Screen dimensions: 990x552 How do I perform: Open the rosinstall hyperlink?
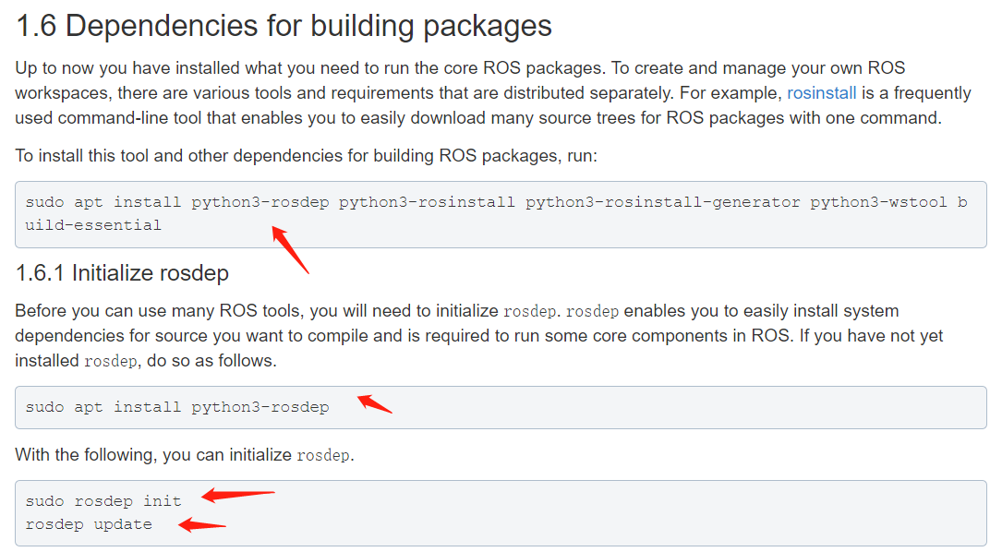821,92
